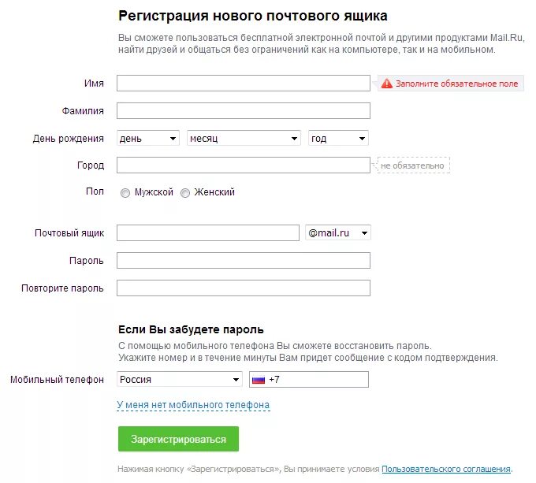The width and height of the screenshot is (536, 483).
Task: Select the Мужской radio button
Action: coord(125,193)
